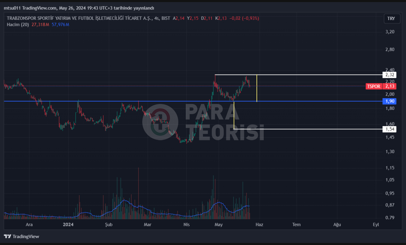Click the Tem month label on time axis
The image size is (406, 245).
[x=296, y=225]
